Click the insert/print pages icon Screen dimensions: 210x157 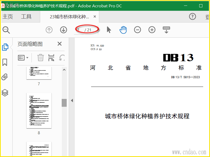(x=51, y=58)
